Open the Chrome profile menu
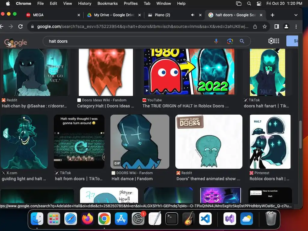Screen dimensions: 308x231 tap(286, 26)
